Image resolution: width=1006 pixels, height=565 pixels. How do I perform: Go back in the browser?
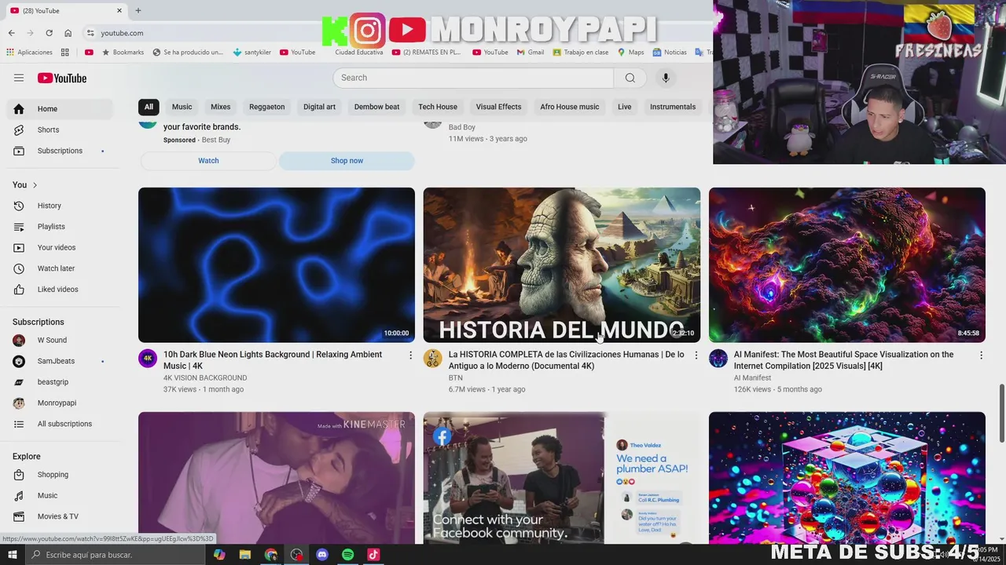tap(11, 33)
